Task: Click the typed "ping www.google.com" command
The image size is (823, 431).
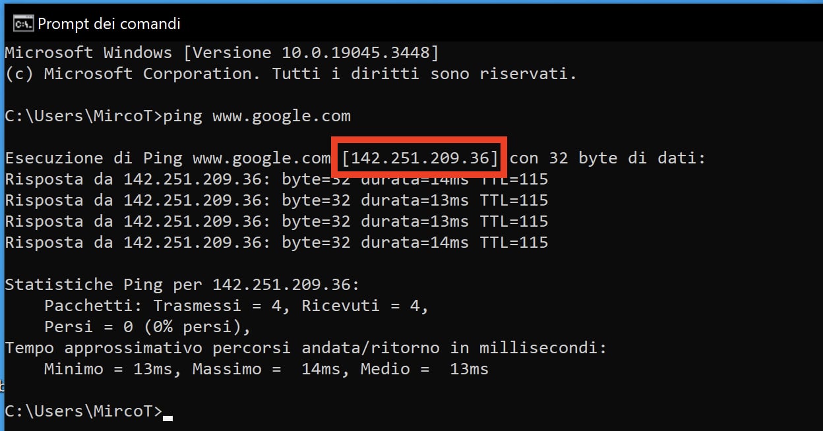Action: click(257, 117)
